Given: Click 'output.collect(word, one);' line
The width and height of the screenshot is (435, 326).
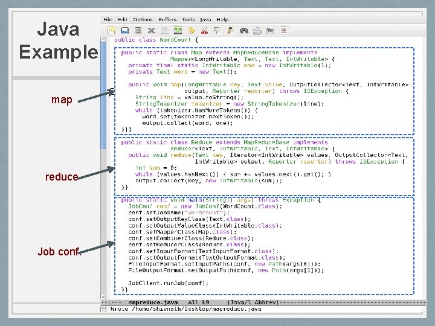Looking at the screenshot, I should tap(187, 123).
